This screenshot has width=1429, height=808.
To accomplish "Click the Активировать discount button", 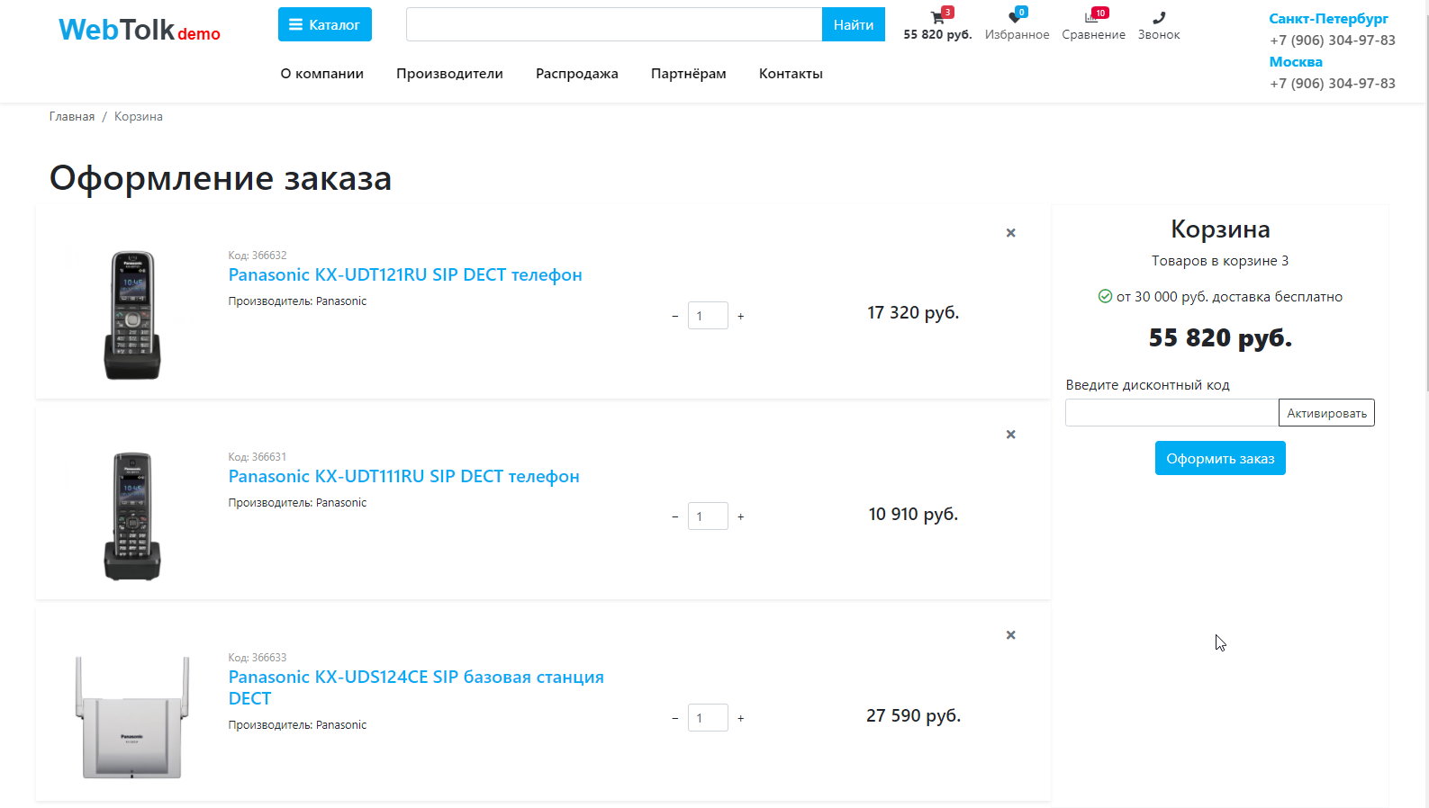I will point(1326,413).
